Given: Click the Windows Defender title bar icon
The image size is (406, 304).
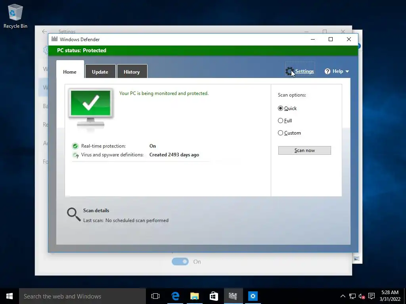Looking at the screenshot, I should point(54,39).
